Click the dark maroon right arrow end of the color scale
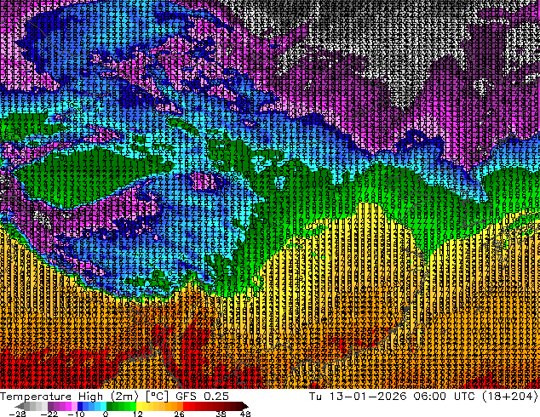 [245, 406]
